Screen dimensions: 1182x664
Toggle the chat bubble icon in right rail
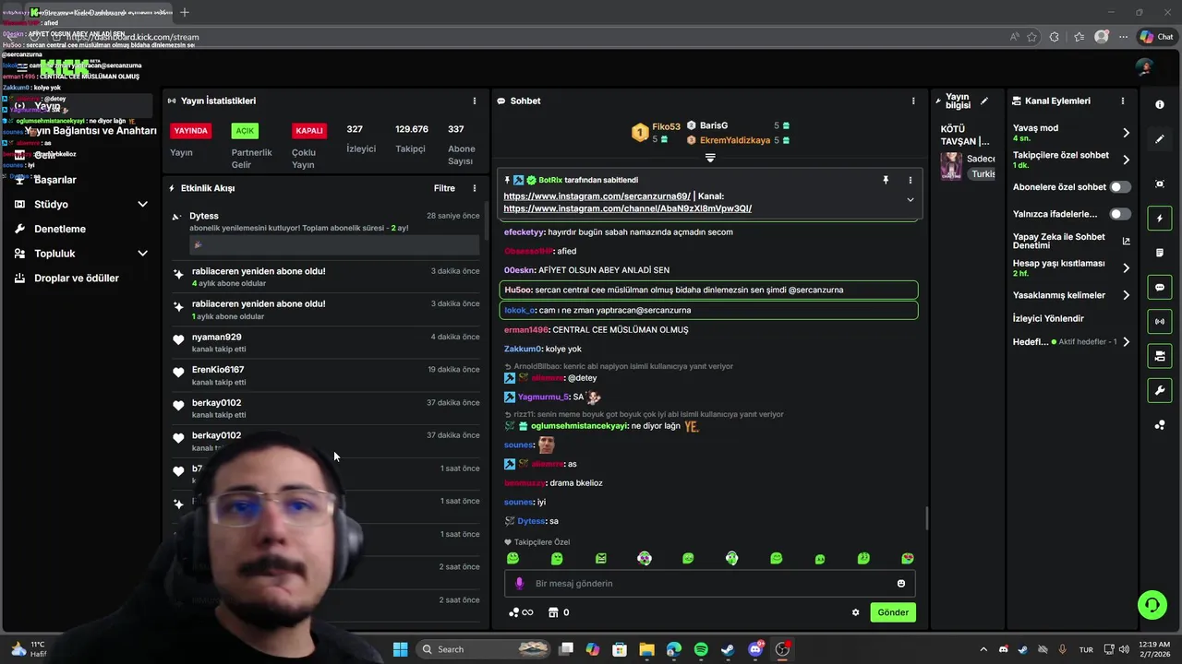[1160, 287]
